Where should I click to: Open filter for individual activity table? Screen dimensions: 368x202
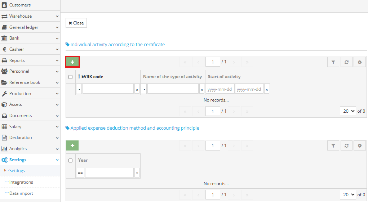(x=333, y=62)
